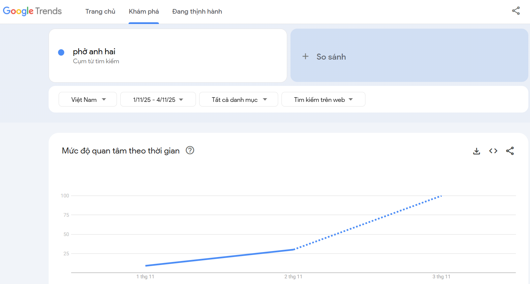Screen dimensions: 530x284
Task: Open the Tìm kiếm trên web dropdown
Action: [323, 100]
